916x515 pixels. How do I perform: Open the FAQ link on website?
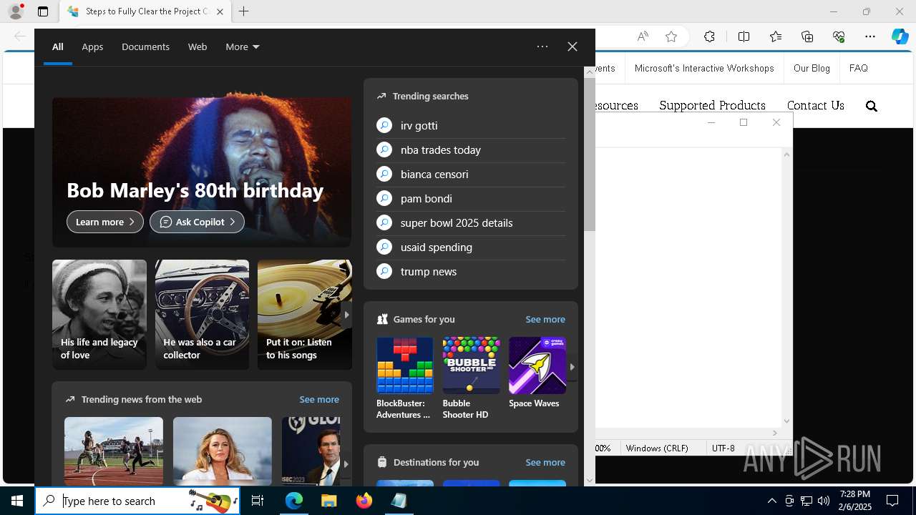tap(858, 68)
